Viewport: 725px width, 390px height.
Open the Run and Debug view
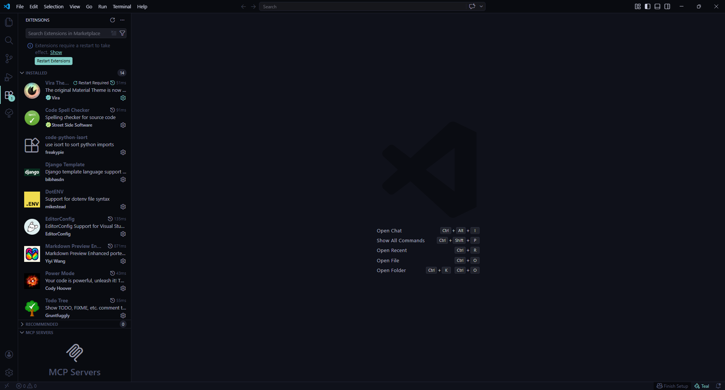tap(9, 77)
